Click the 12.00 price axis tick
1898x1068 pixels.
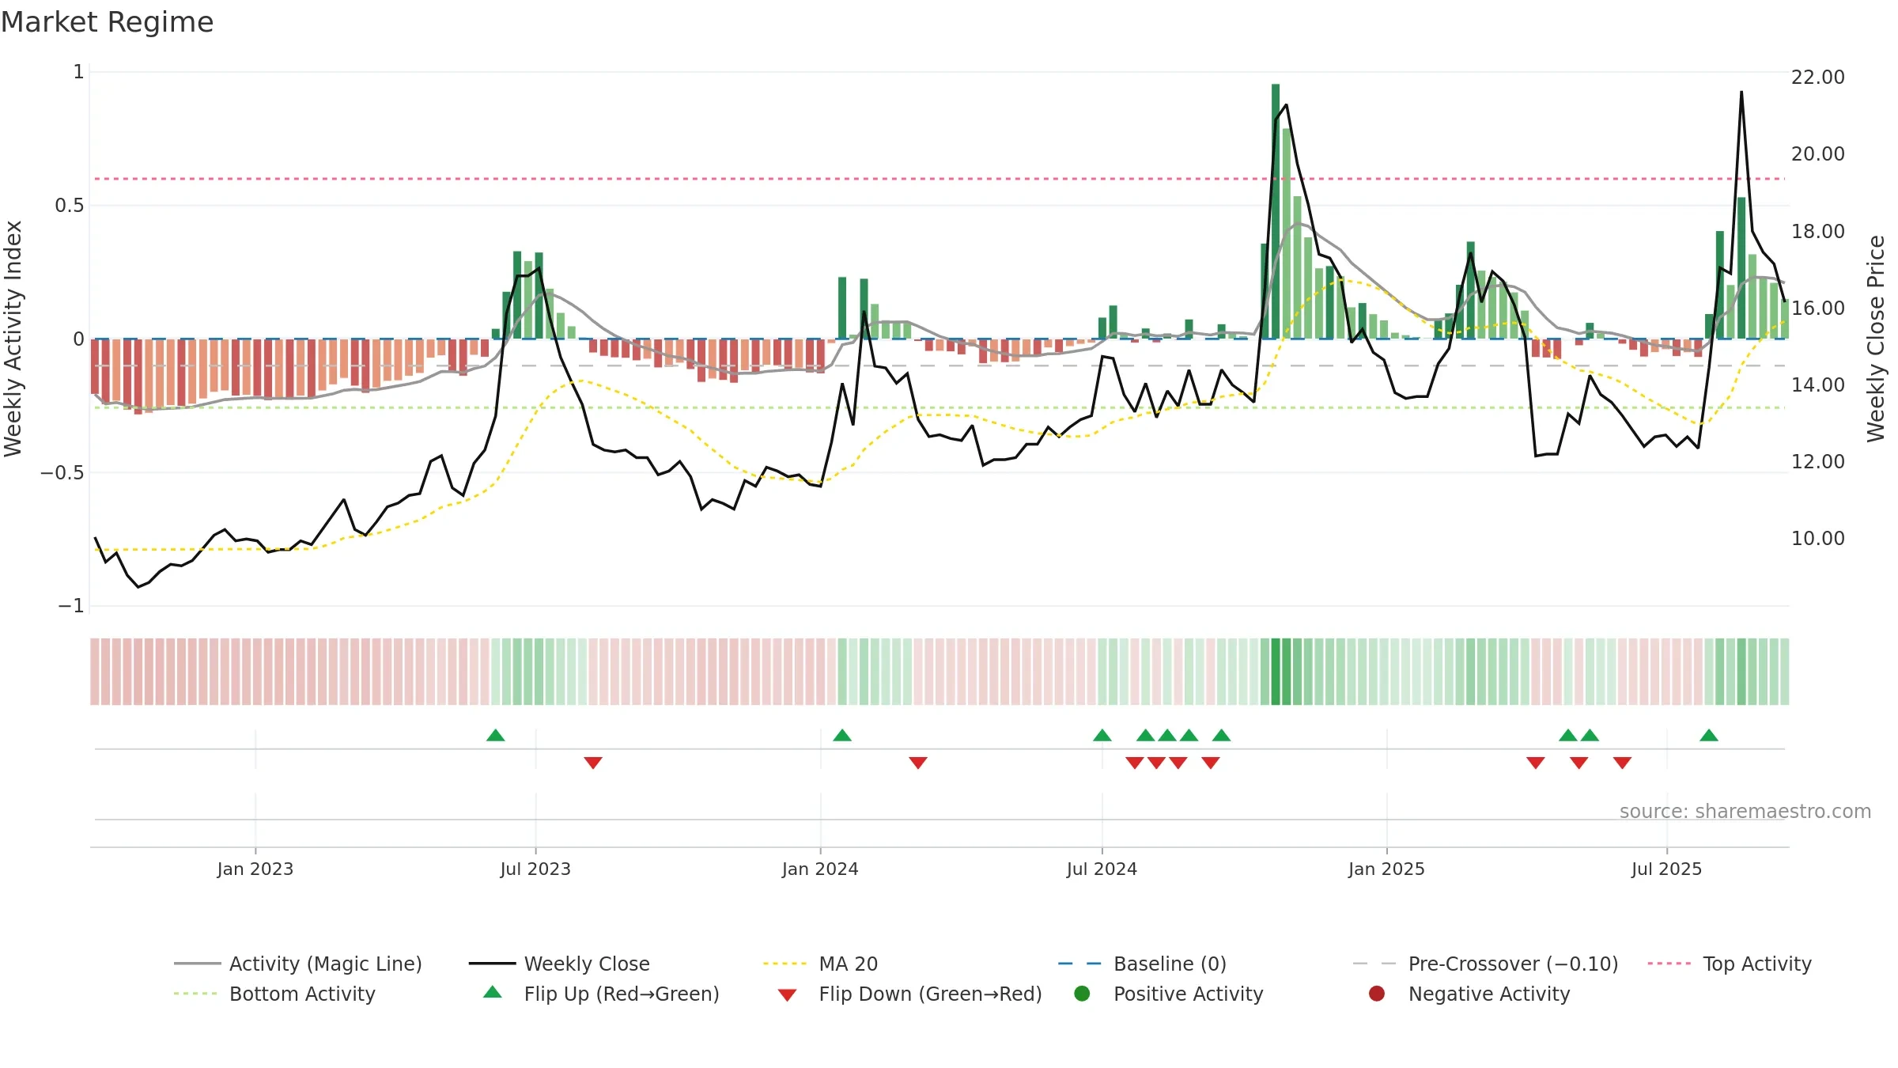click(1817, 461)
